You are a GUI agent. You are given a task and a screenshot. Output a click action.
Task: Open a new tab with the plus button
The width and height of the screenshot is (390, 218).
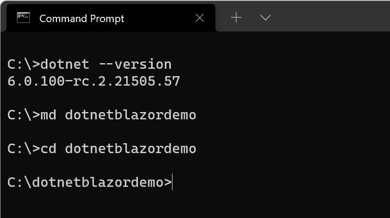(x=236, y=17)
